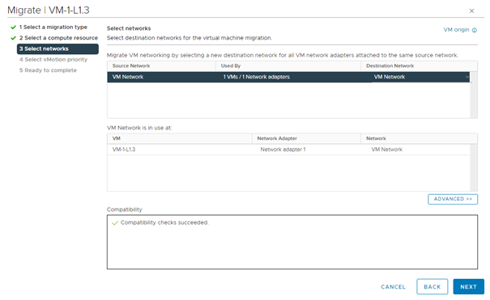Click the 1 VMs / 1 Network adapters cell

[256, 77]
